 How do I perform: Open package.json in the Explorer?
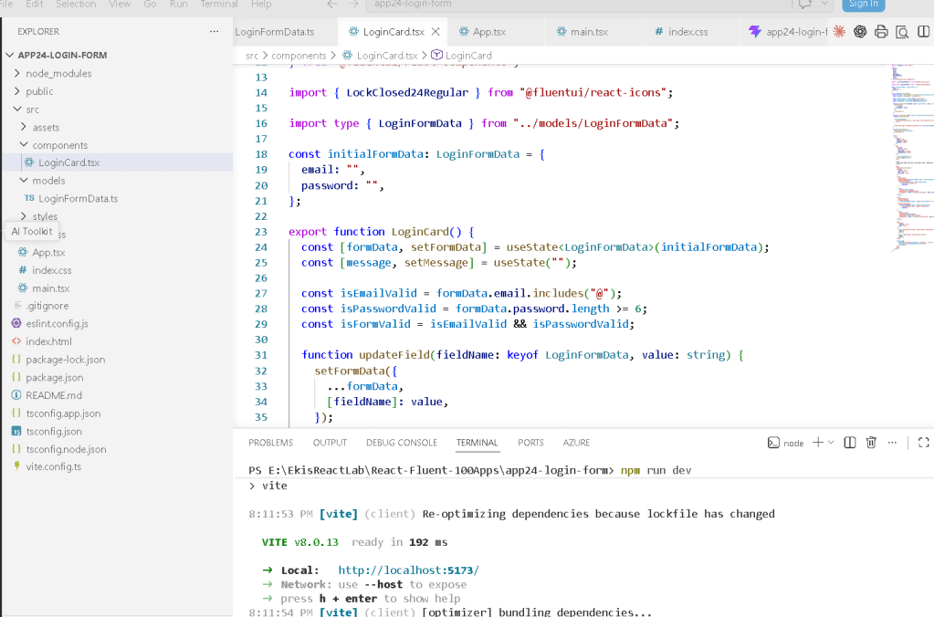point(54,378)
